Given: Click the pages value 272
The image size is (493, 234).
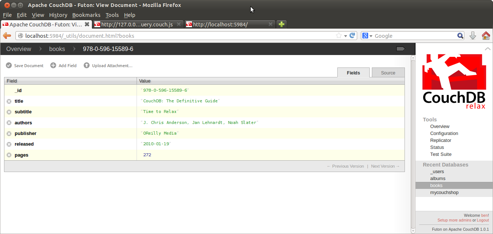Looking at the screenshot, I should 147,155.
